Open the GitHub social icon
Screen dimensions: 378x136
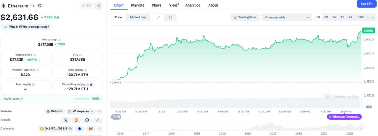point(87,120)
